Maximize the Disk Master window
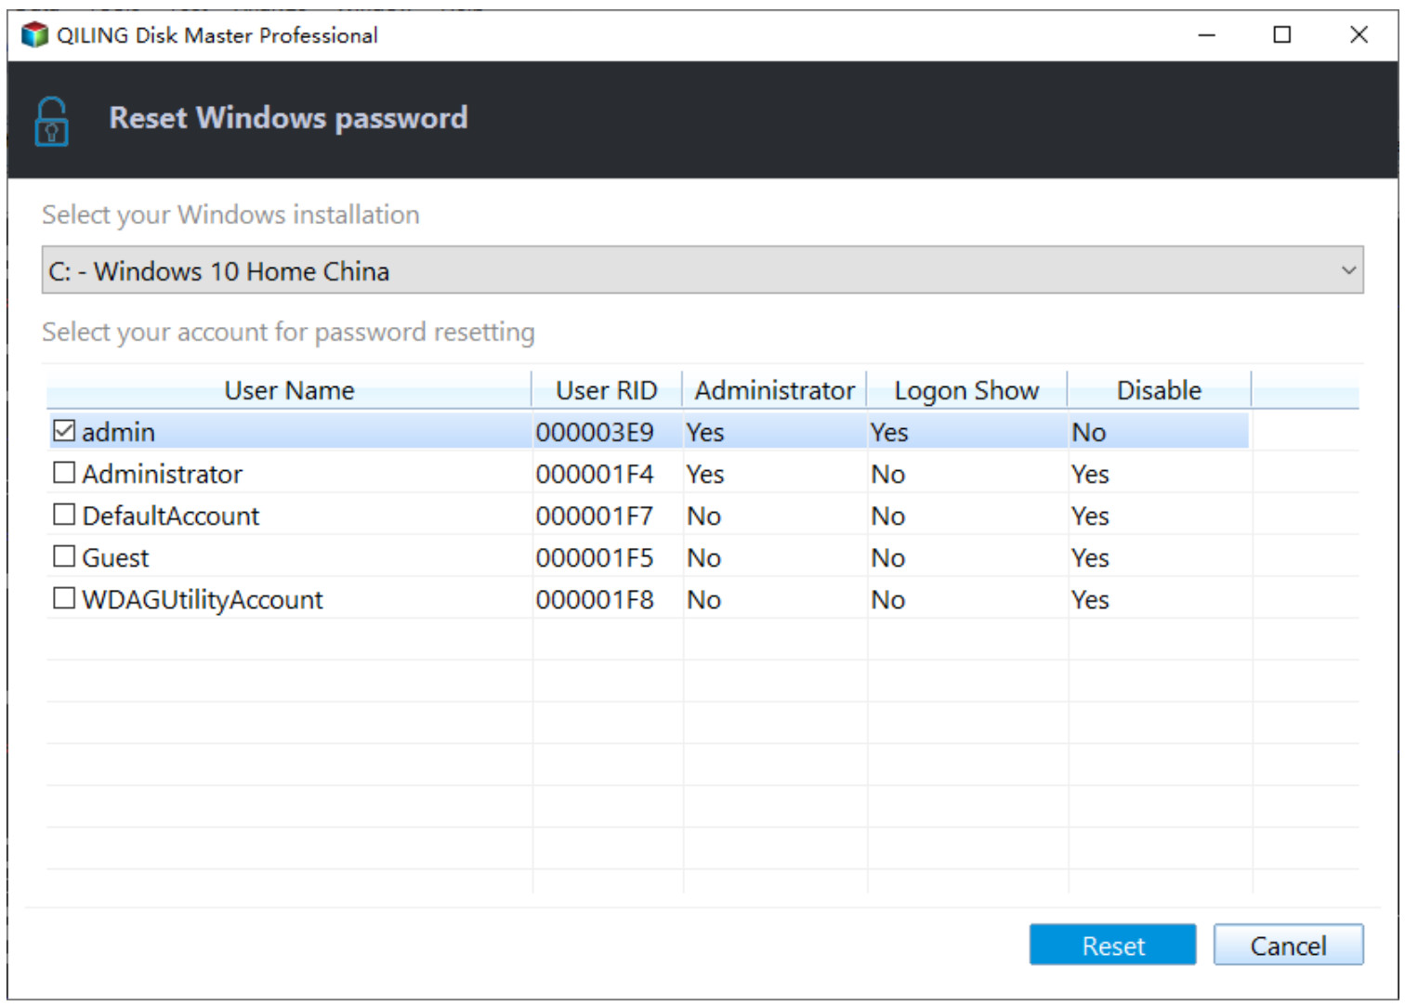 (1282, 35)
